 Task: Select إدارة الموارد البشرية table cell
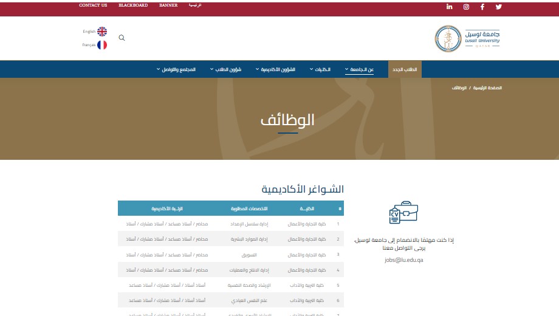tap(249, 239)
